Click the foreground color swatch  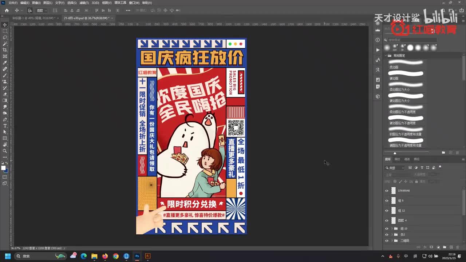click(3, 168)
